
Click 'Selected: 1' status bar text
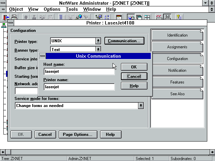(145, 159)
